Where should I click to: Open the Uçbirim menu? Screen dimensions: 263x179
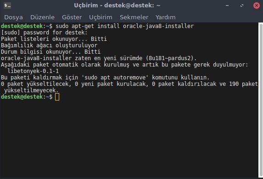(x=101, y=17)
